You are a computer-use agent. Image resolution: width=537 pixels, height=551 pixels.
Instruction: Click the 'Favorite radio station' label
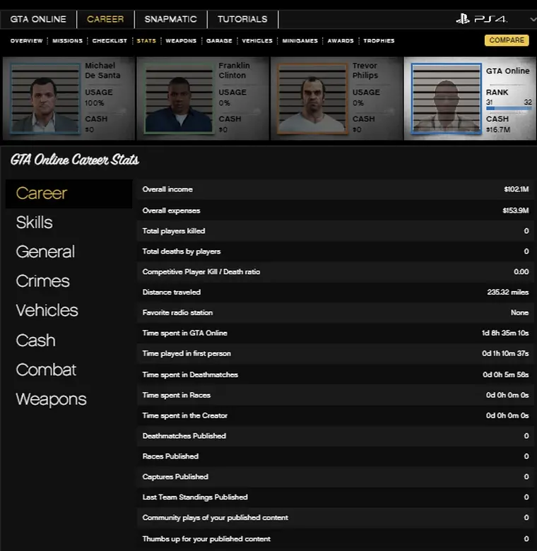(x=177, y=312)
